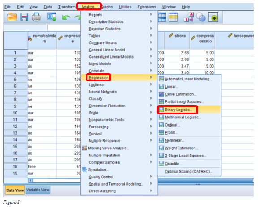Expand Mixed Models submenu
Viewport: 260px width, 207px height.
coord(119,64)
